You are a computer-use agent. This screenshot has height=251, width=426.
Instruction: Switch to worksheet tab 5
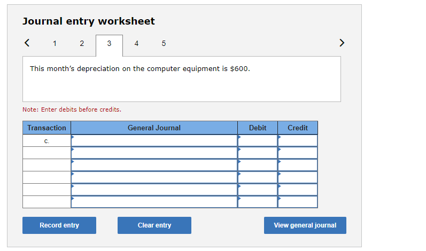point(164,43)
